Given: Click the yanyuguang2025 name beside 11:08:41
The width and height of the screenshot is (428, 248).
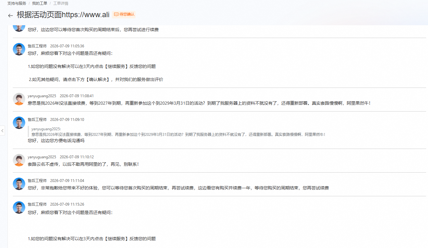Looking at the screenshot, I should (x=42, y=96).
